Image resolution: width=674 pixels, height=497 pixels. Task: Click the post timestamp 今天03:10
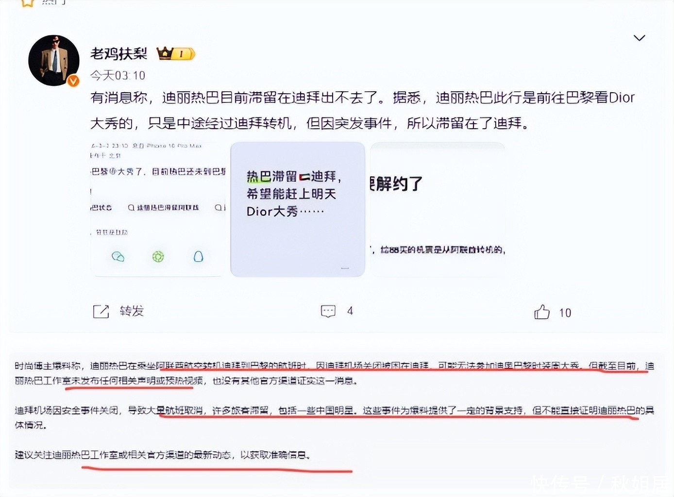point(118,75)
